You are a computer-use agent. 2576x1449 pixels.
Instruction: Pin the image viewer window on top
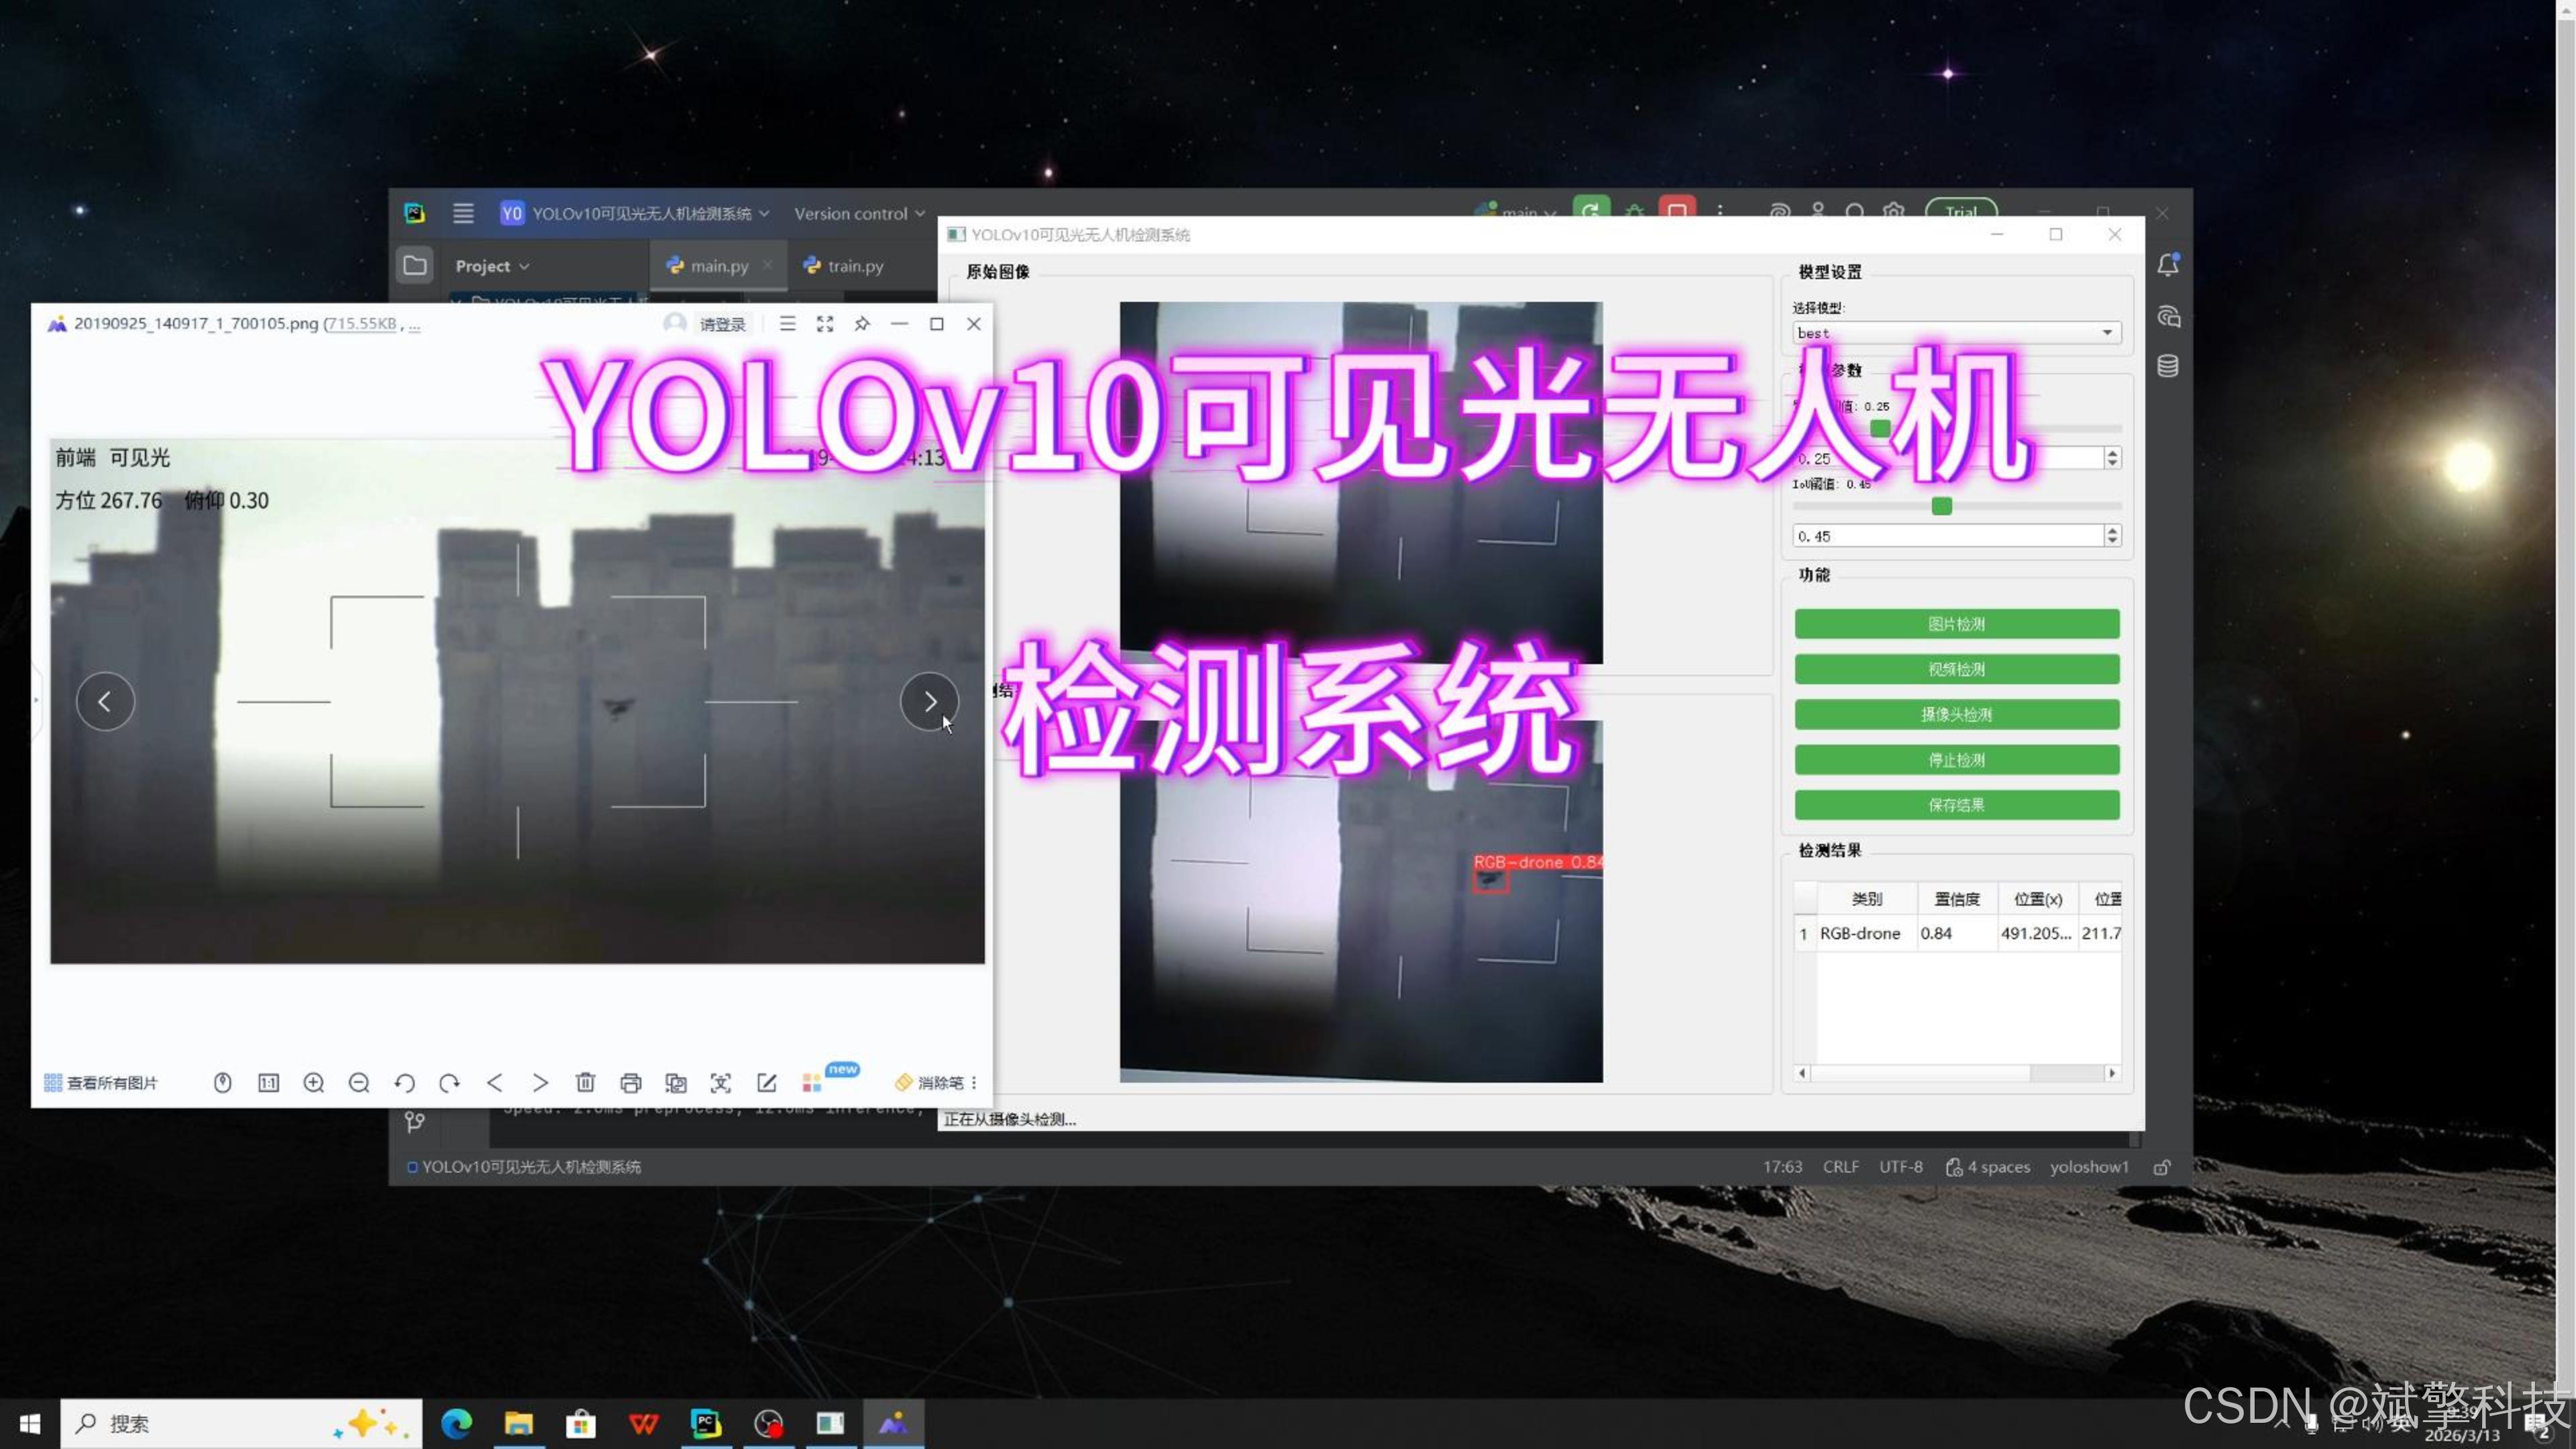coord(861,324)
